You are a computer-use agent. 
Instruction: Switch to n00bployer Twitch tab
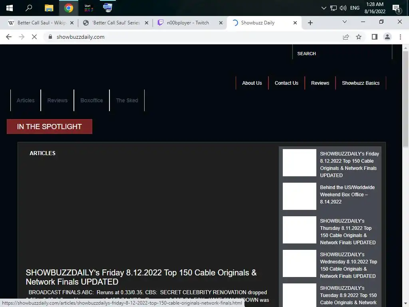tap(188, 23)
